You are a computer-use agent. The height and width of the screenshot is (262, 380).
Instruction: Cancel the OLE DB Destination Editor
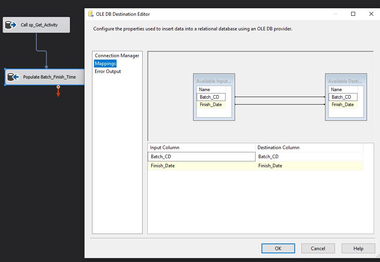[x=318, y=248]
